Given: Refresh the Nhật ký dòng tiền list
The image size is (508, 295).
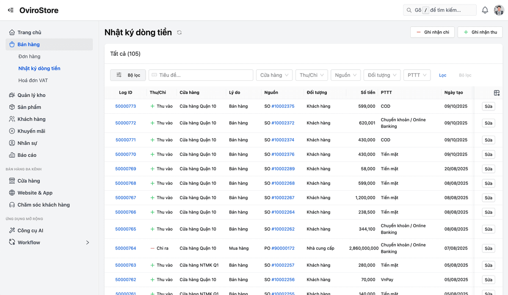Looking at the screenshot, I should (x=179, y=33).
